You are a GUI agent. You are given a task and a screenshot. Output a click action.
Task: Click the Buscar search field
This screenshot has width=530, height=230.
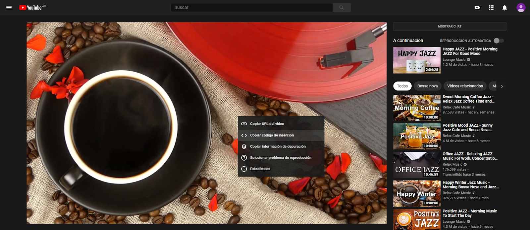tap(252, 8)
